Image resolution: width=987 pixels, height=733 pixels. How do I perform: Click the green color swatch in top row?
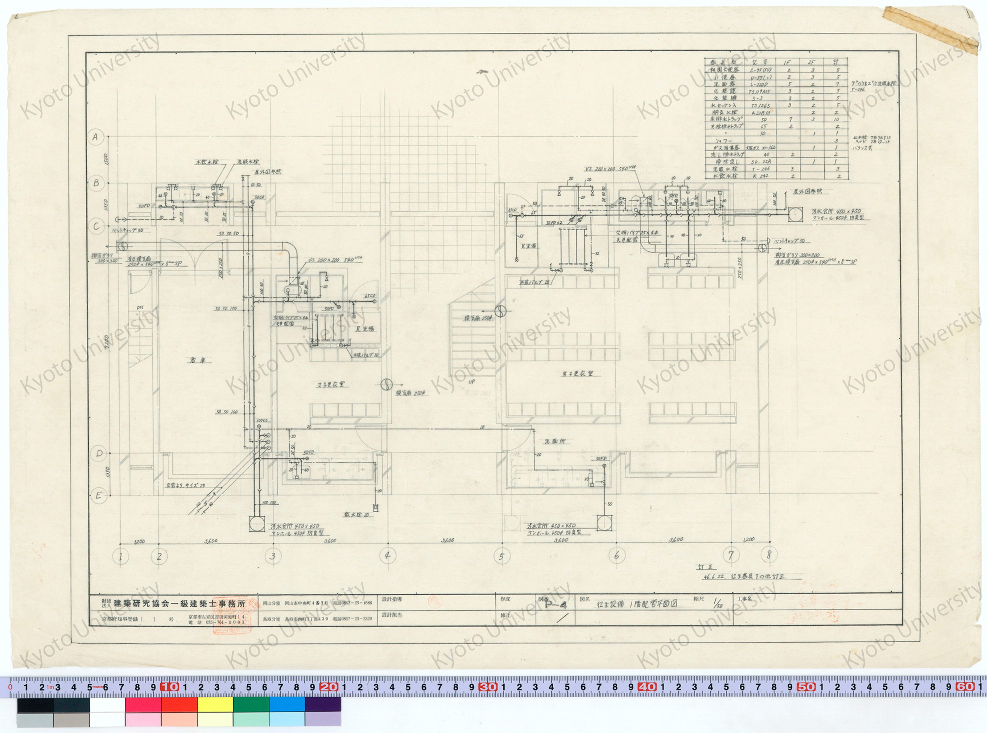(x=251, y=704)
